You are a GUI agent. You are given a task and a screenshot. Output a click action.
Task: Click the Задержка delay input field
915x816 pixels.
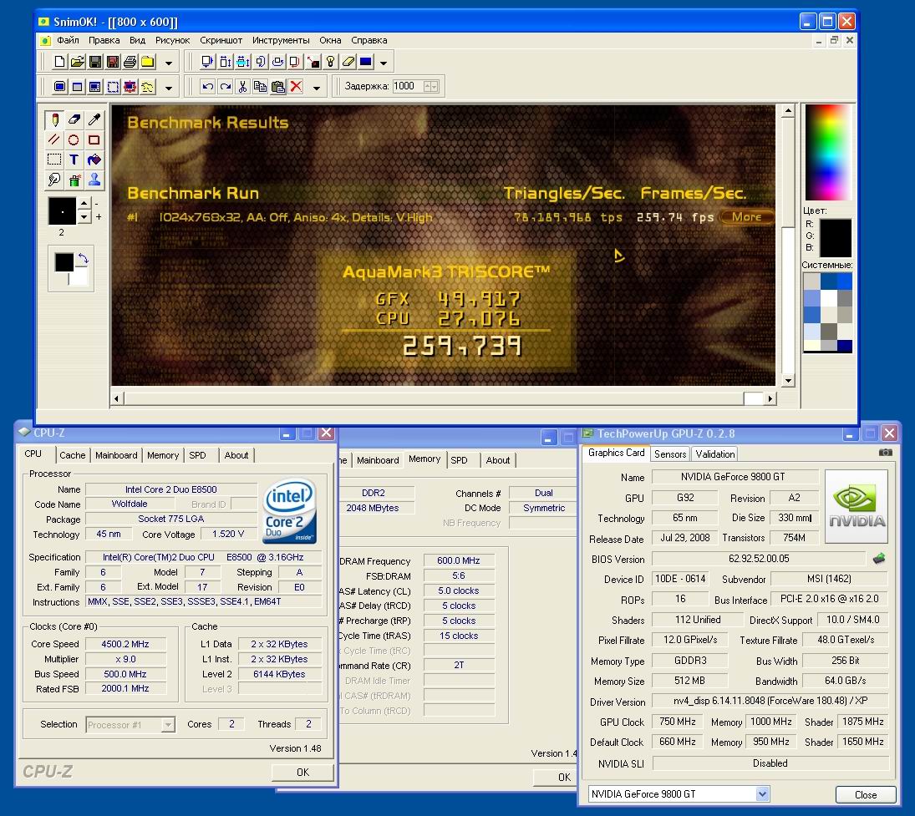[408, 86]
